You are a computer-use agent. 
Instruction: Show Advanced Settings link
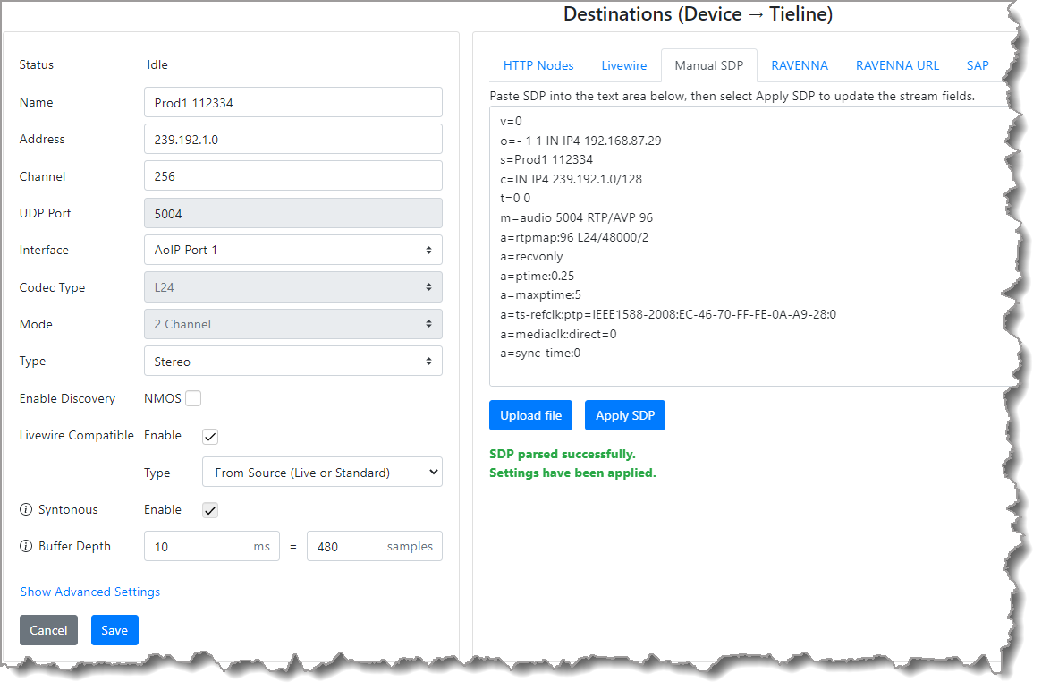pyautogui.click(x=90, y=592)
